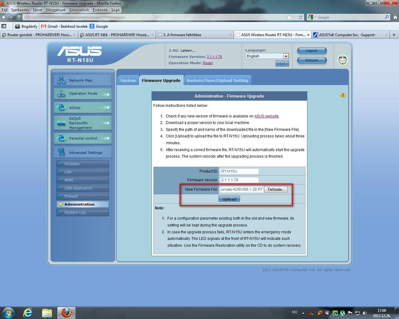
Task: Switch to Restore/Save/Upload Setting tab
Action: [217, 80]
